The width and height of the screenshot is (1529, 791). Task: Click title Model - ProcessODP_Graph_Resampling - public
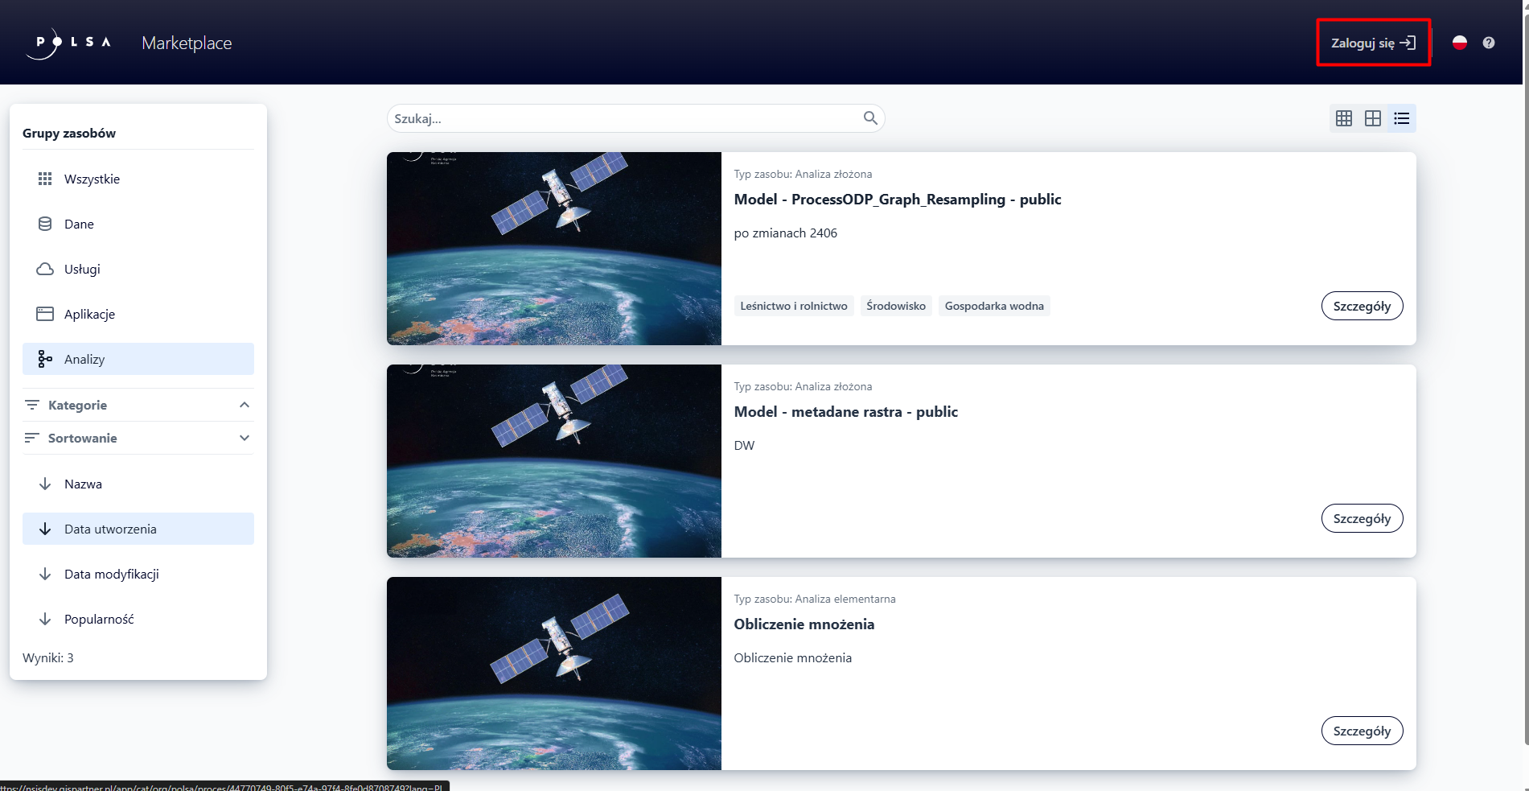click(898, 199)
